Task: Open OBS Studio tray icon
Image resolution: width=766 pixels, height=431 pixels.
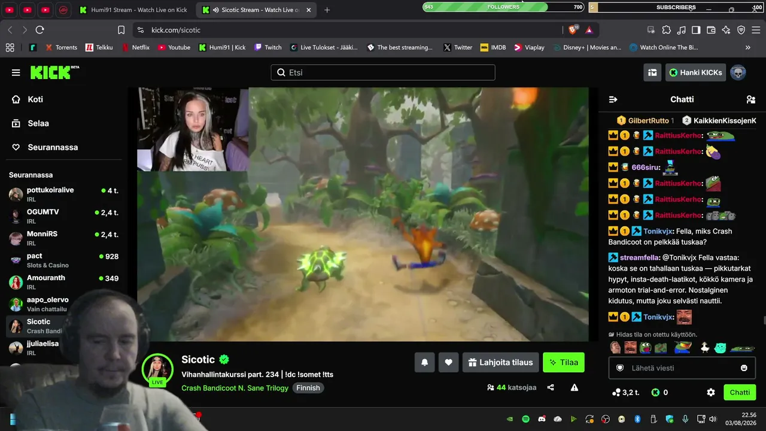Action: click(x=606, y=419)
